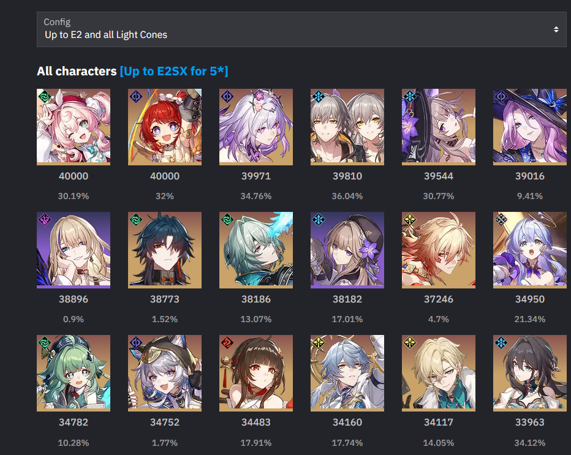Image resolution: width=571 pixels, height=455 pixels.
Task: Click the fire element icon on 34483 portrait
Action: (227, 342)
